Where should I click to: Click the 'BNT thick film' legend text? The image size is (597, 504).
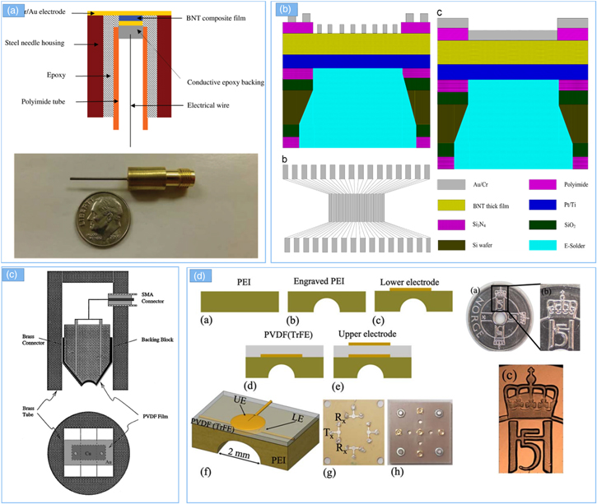click(491, 206)
